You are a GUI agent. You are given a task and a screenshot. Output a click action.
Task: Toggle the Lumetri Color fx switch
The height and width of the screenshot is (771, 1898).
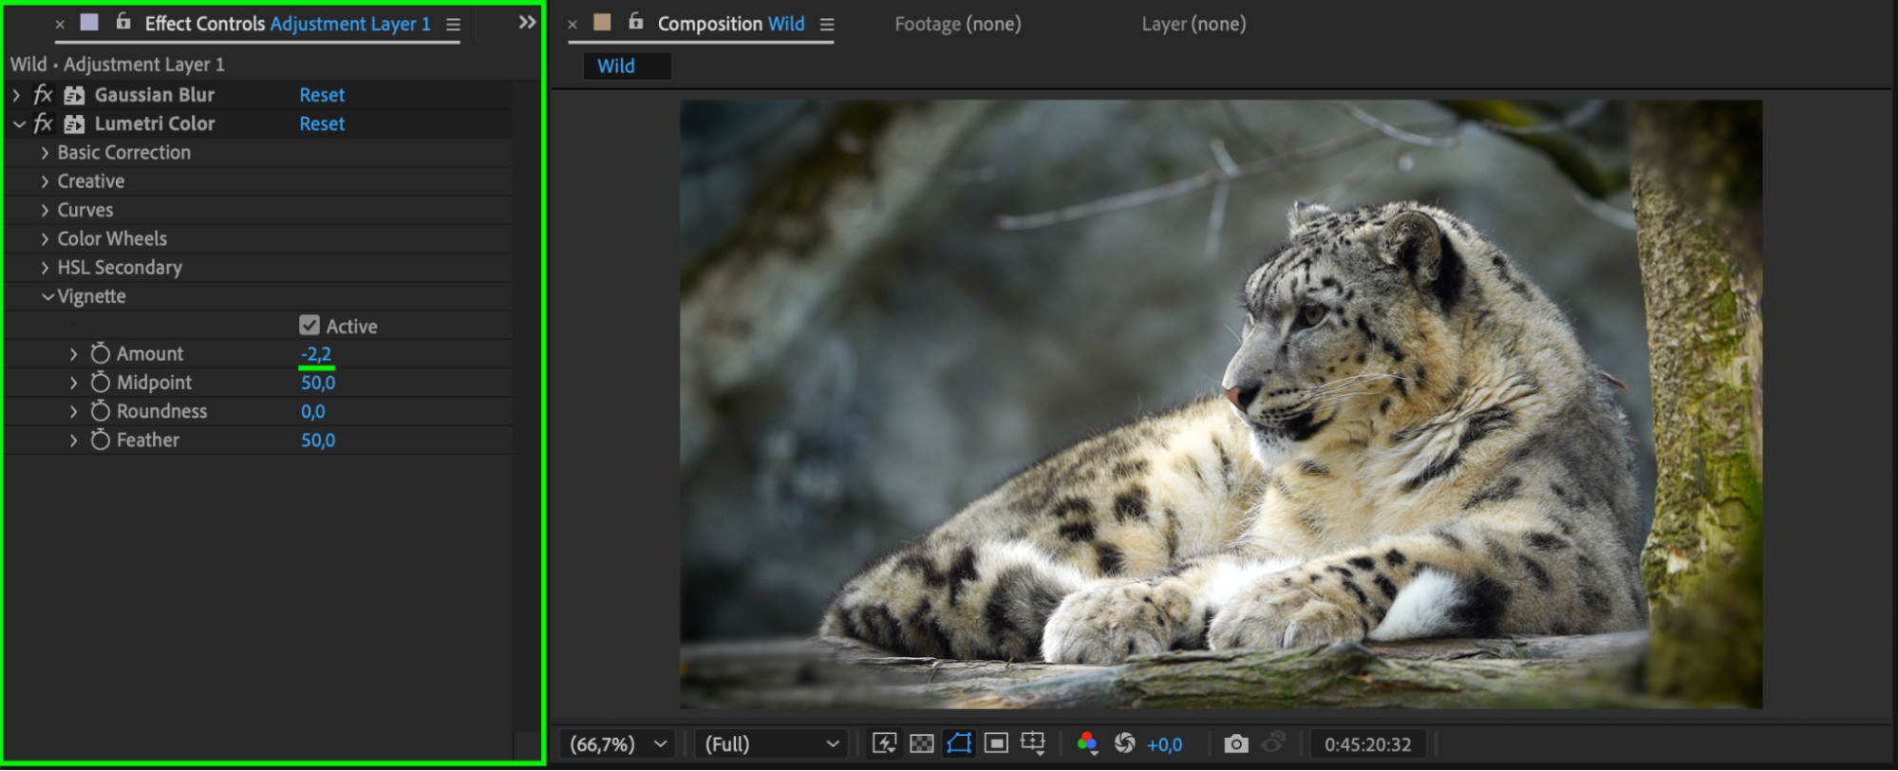point(43,123)
